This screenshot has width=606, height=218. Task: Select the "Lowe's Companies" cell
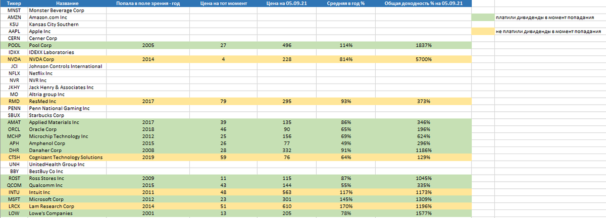click(67, 214)
